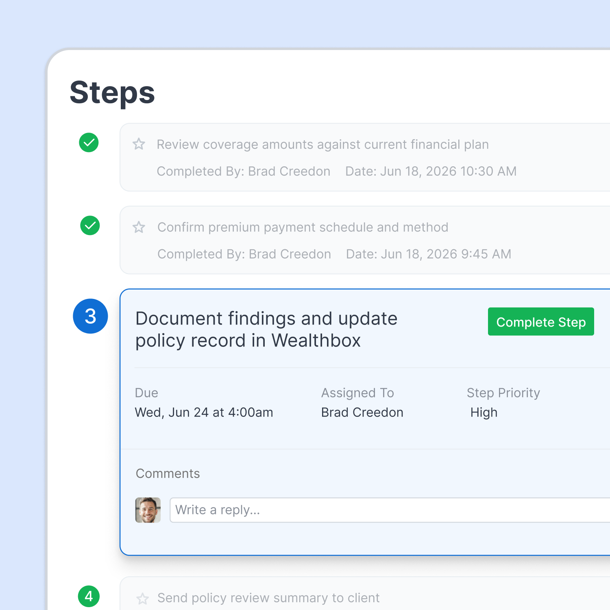This screenshot has width=610, height=610.
Task: Click assigned user Brad Creedon in step 3
Action: (x=362, y=412)
